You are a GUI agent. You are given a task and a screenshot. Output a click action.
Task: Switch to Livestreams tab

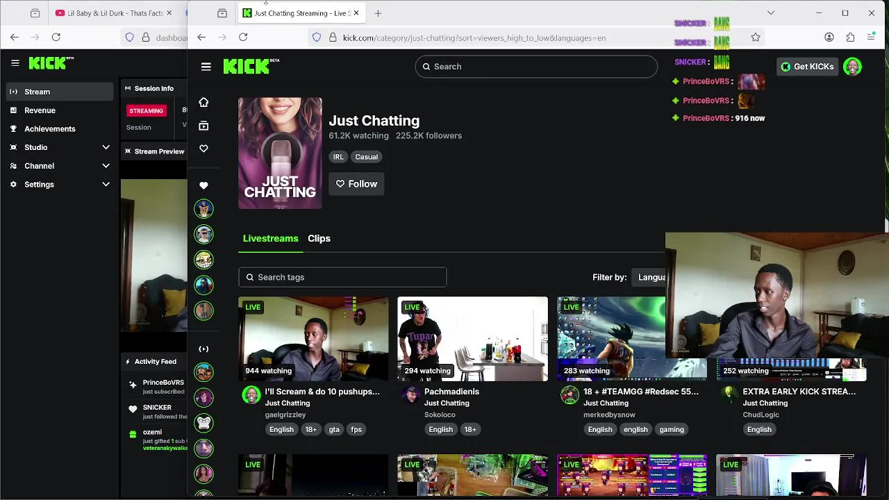[x=270, y=238]
